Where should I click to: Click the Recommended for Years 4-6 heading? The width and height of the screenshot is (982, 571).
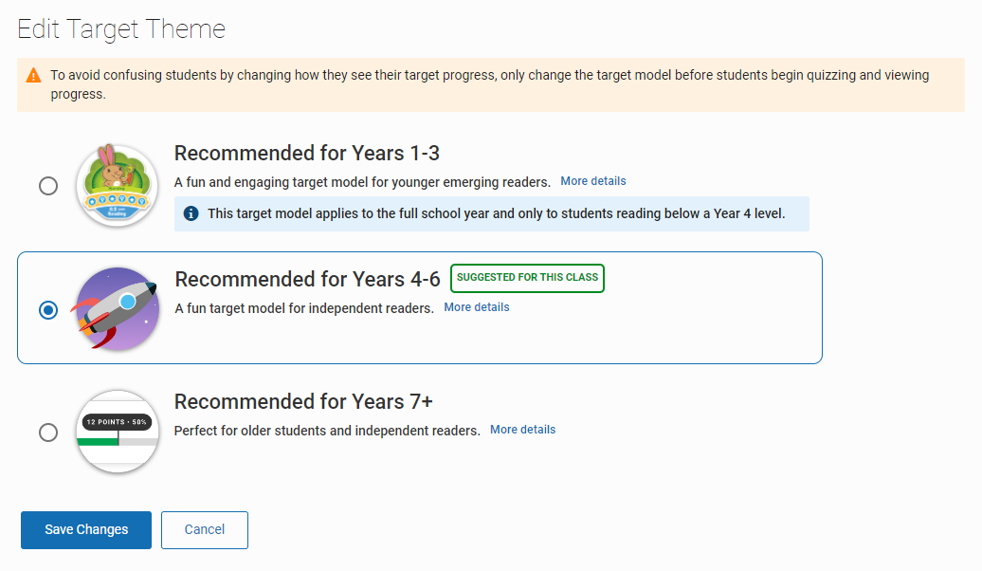[x=307, y=279]
